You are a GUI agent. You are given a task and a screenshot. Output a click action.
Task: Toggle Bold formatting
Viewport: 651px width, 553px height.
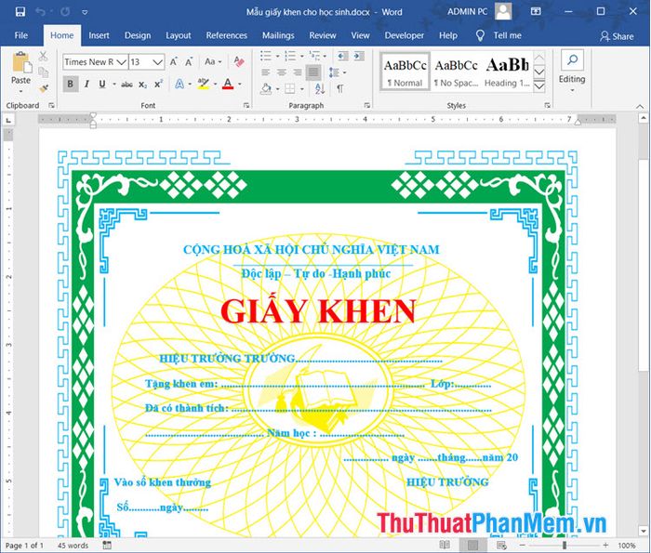click(x=70, y=85)
